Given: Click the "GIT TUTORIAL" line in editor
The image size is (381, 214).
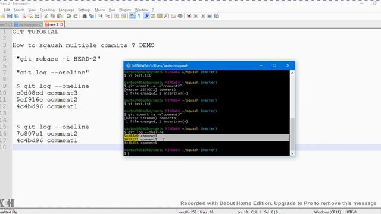Looking at the screenshot, I should 36,32.
